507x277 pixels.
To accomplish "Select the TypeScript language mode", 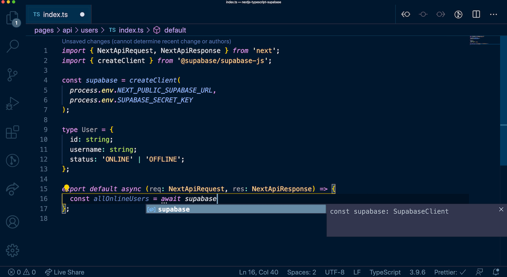I will pos(385,272).
